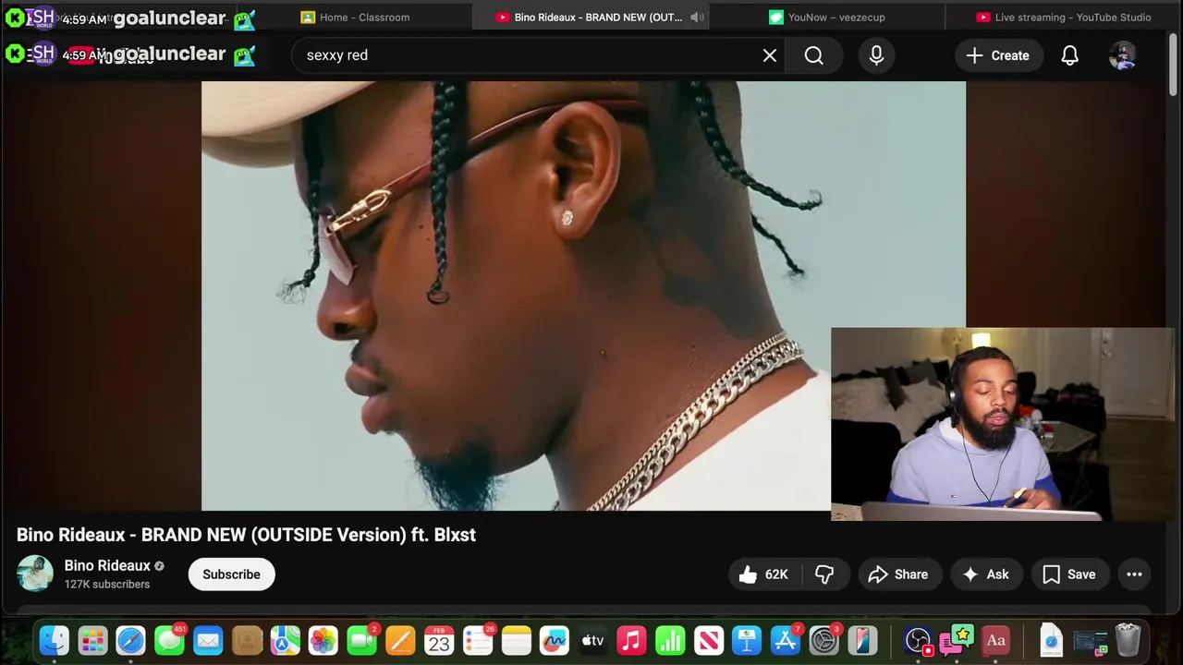The image size is (1183, 665).
Task: Click the 127K subscribers text
Action: [x=107, y=585]
